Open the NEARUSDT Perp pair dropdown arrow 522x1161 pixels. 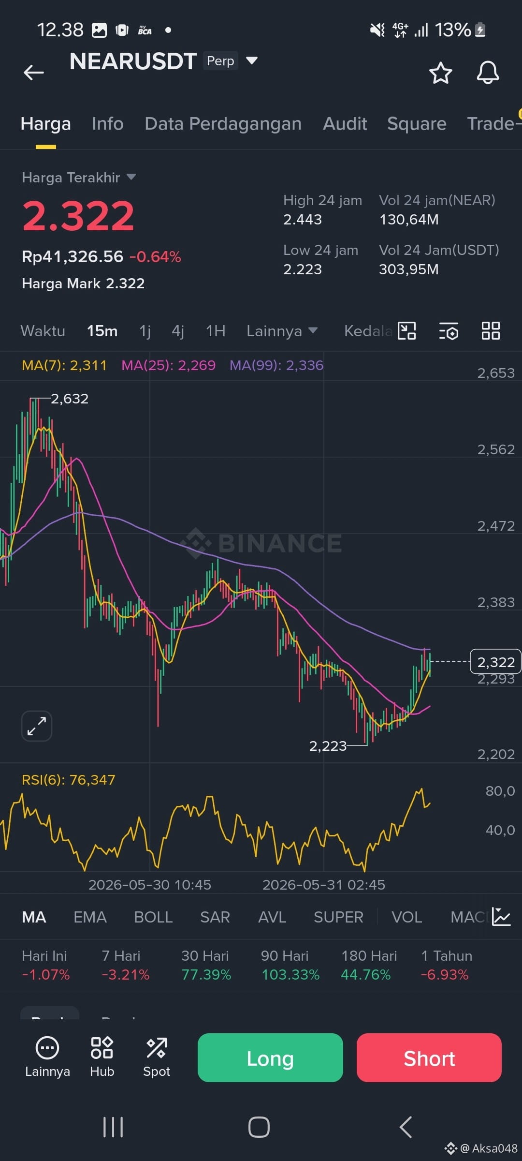coord(252,60)
